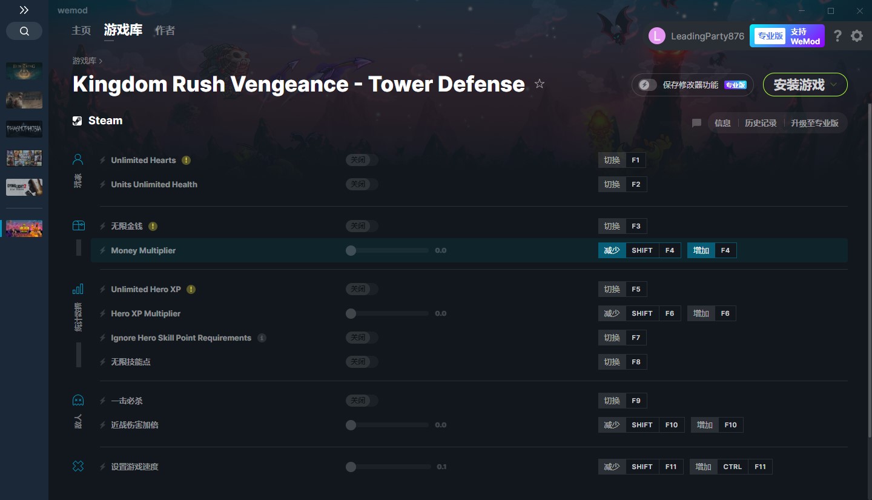Open the 升级至专业版 tab
Image resolution: width=872 pixels, height=500 pixels.
(814, 123)
